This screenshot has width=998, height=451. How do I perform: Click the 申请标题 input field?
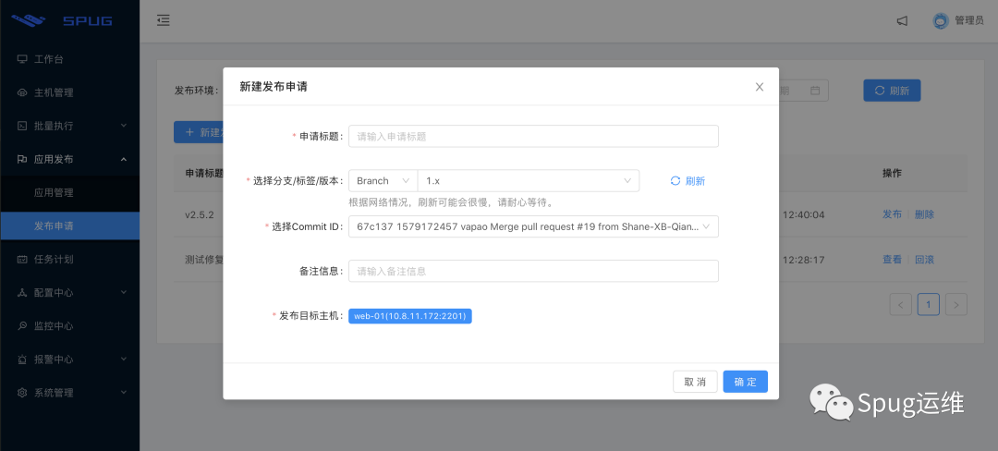533,136
